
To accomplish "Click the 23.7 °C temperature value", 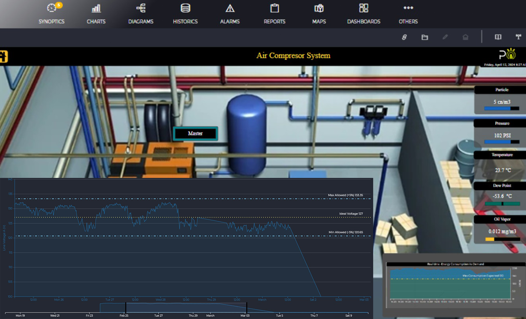I will coord(503,170).
